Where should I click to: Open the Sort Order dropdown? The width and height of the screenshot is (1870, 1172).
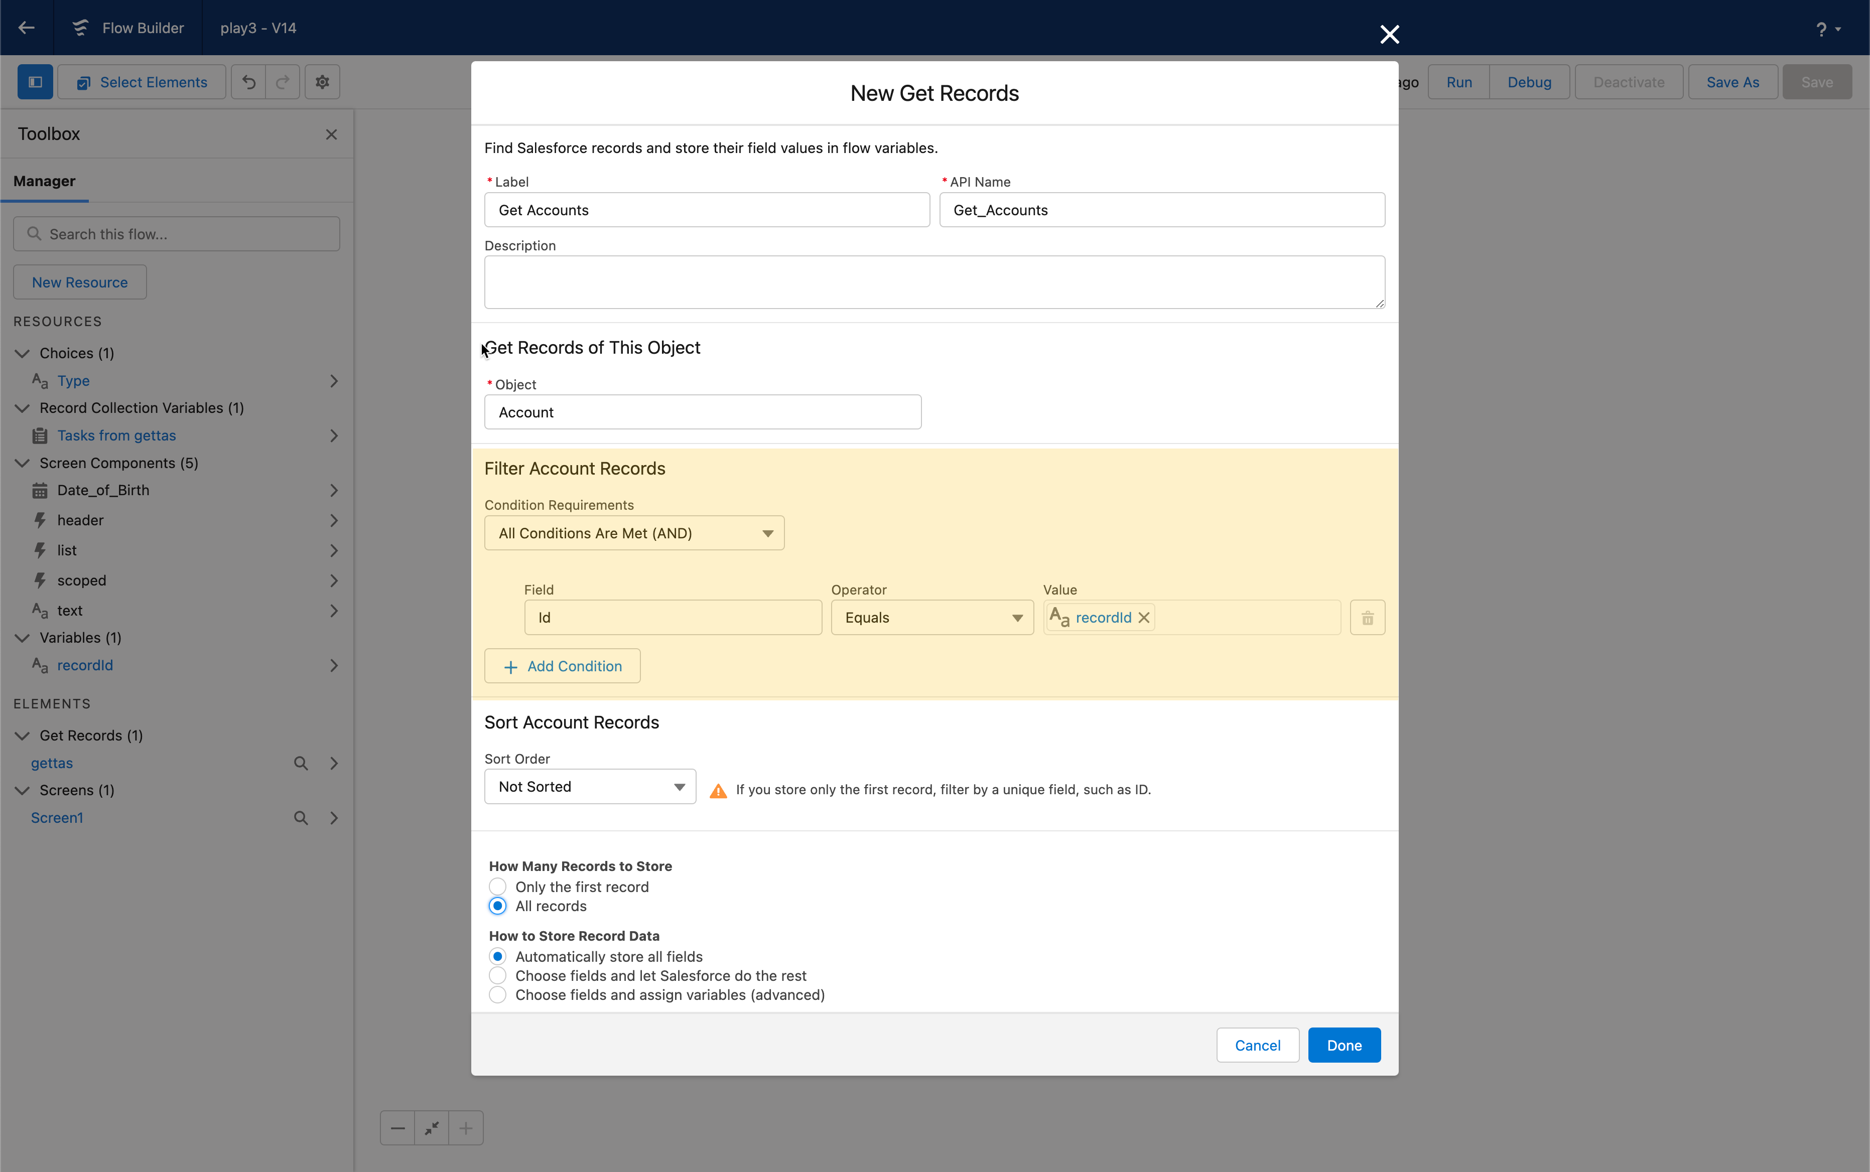coord(590,787)
